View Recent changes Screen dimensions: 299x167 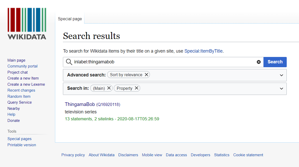point(21,90)
